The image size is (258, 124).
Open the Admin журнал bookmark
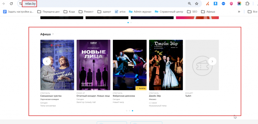(140, 12)
